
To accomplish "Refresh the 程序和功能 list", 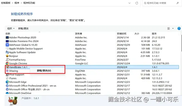I will tap(137, 3).
